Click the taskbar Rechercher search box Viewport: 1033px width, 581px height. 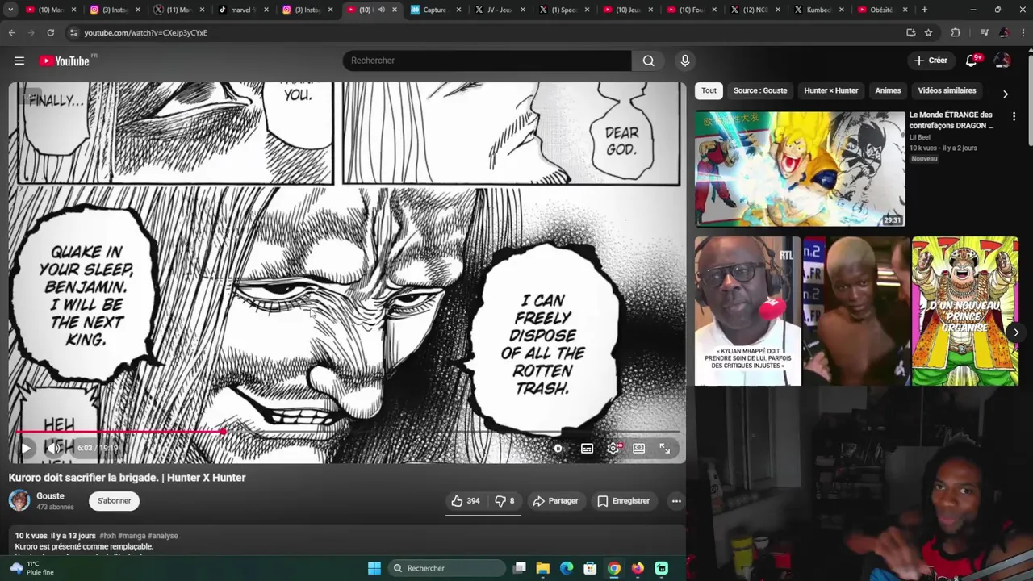447,568
